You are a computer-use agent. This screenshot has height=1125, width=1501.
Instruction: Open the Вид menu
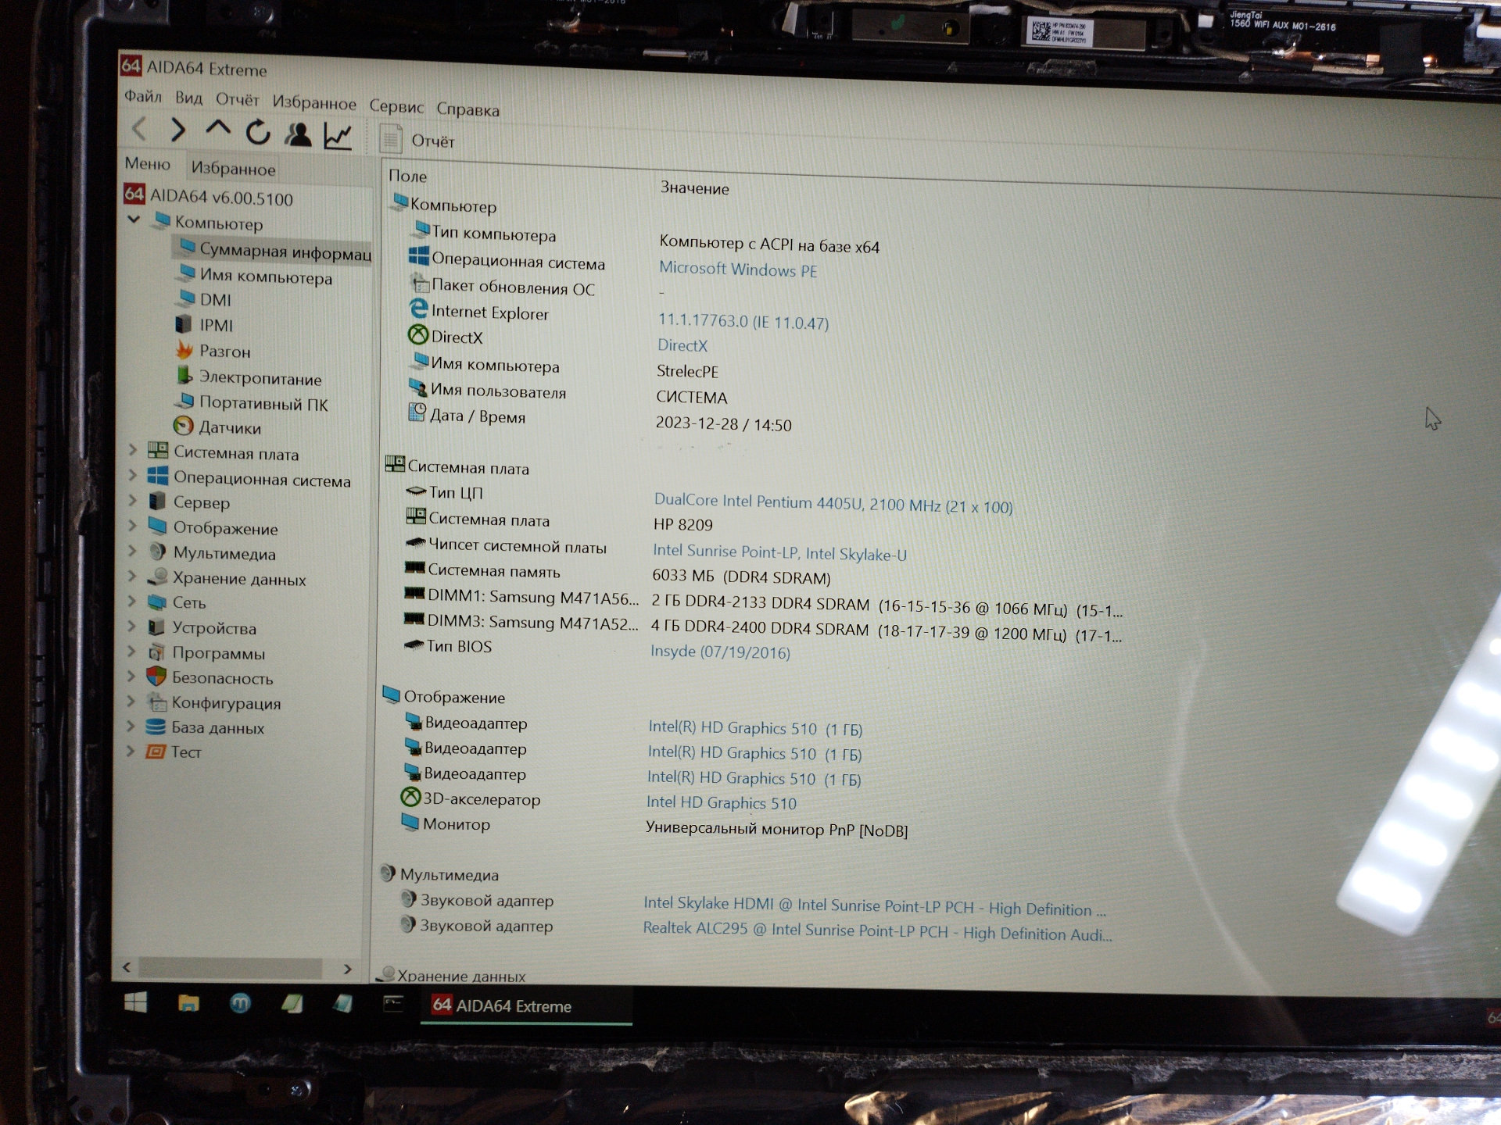pos(188,98)
